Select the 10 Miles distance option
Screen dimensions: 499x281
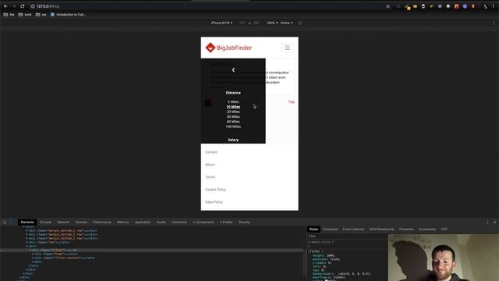click(x=233, y=107)
